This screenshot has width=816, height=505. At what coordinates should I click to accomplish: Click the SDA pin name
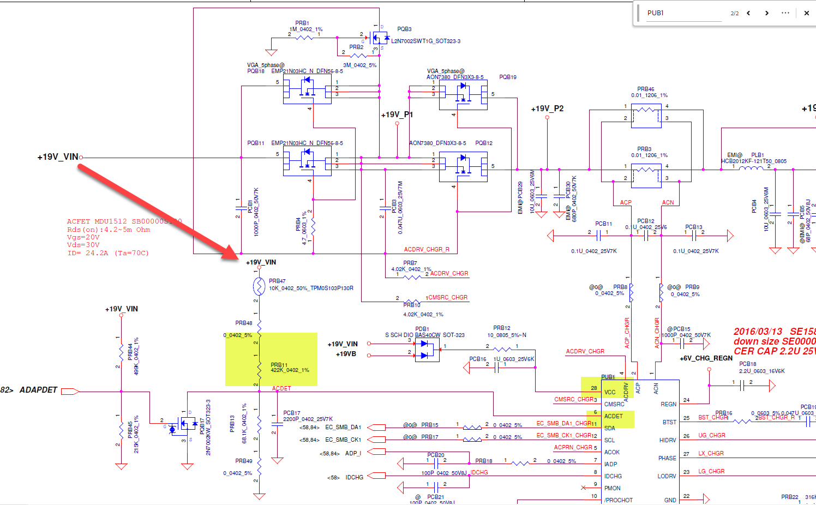point(610,428)
